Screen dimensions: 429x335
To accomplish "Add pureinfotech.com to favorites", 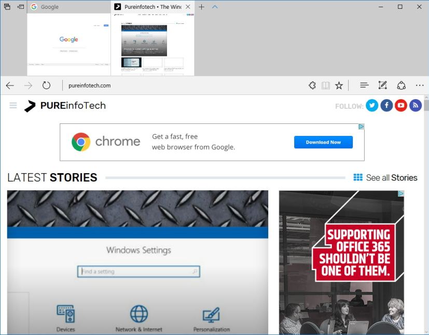I will tap(339, 85).
